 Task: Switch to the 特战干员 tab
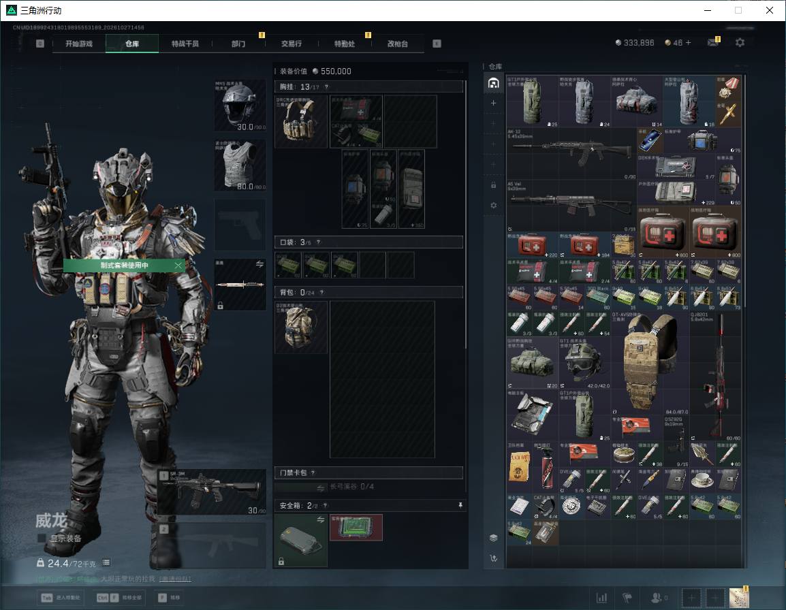(185, 44)
